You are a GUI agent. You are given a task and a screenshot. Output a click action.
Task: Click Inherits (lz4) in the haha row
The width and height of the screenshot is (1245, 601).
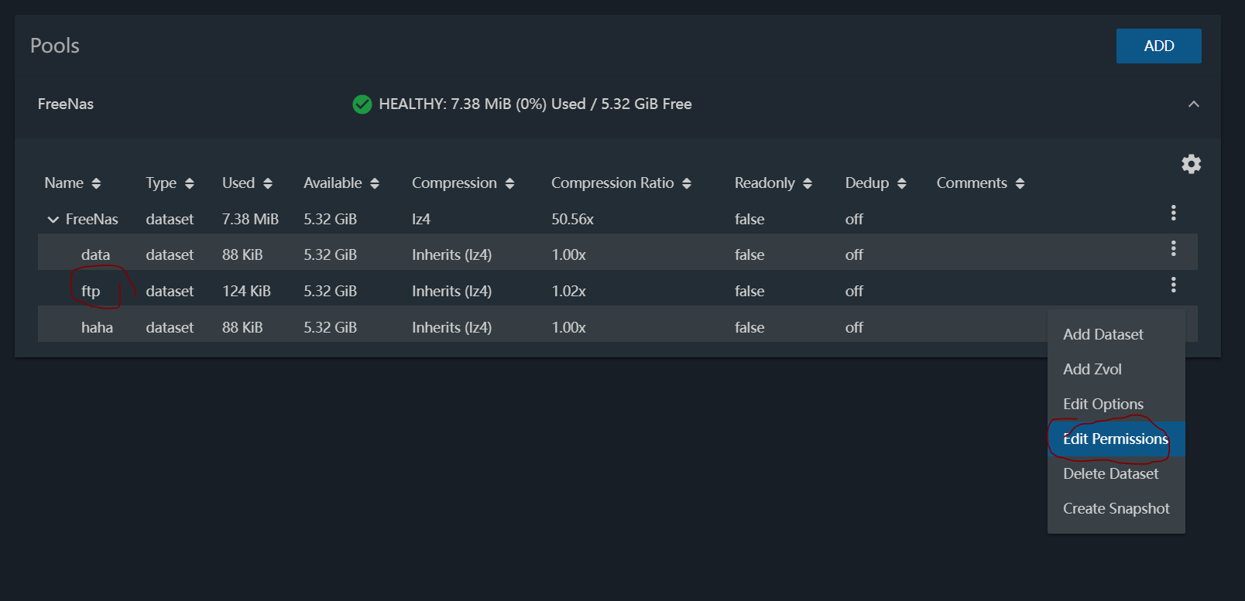pos(451,327)
